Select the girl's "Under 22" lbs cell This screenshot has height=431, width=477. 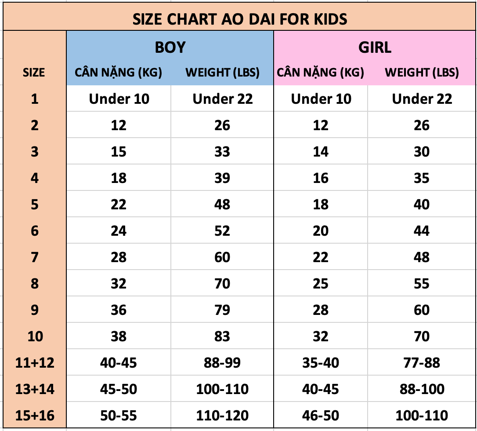[x=422, y=99]
